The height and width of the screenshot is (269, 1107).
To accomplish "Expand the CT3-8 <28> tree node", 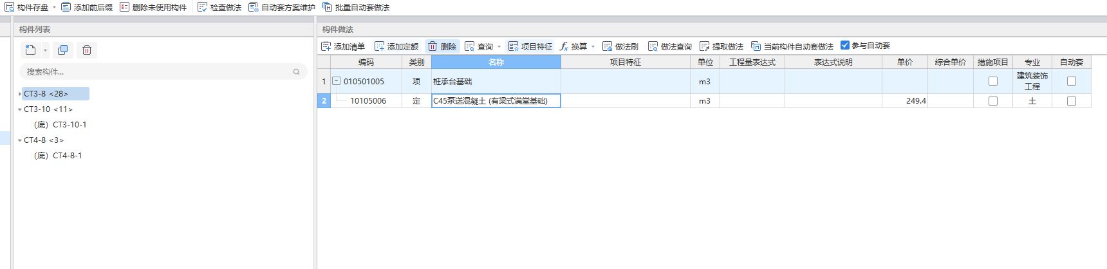I will tap(20, 94).
